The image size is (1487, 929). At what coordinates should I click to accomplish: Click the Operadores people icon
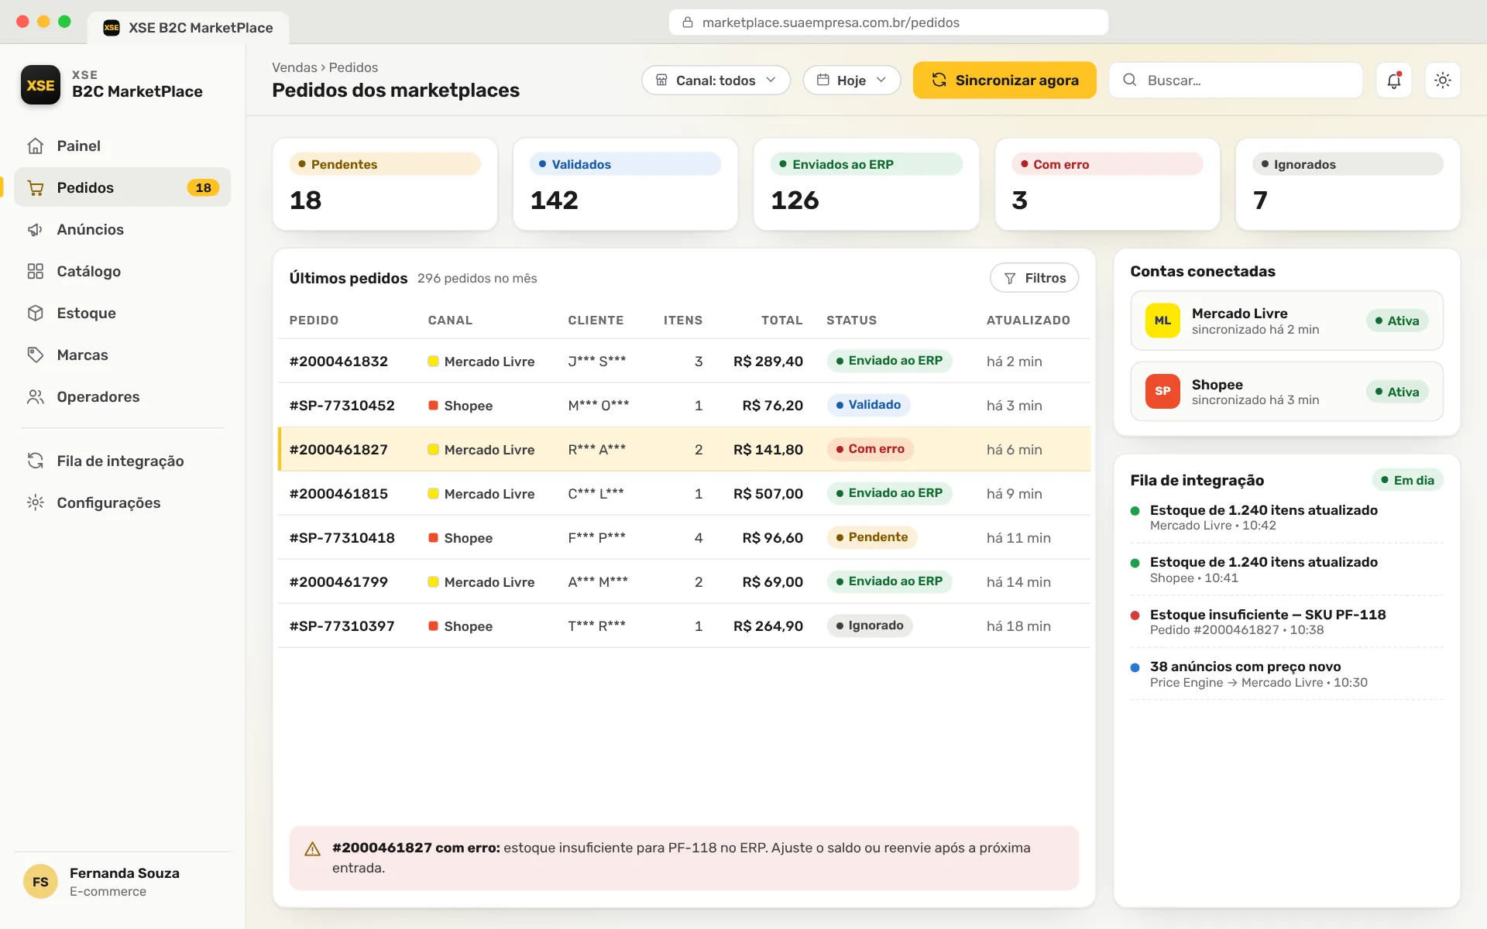tap(36, 396)
